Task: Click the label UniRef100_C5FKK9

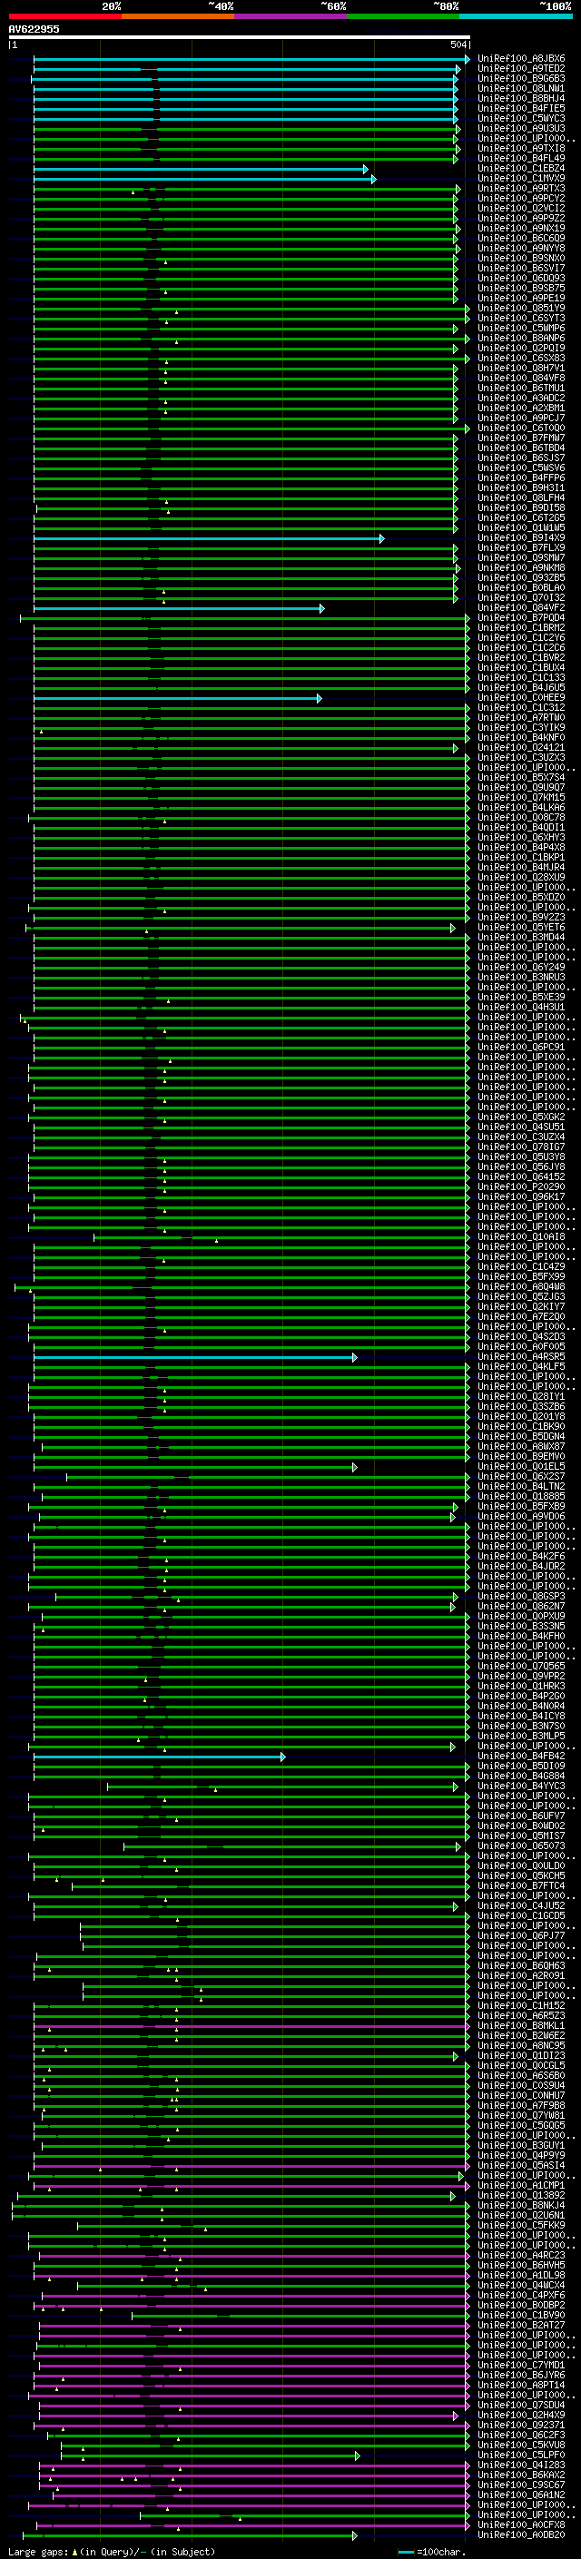Action: coord(521,2225)
